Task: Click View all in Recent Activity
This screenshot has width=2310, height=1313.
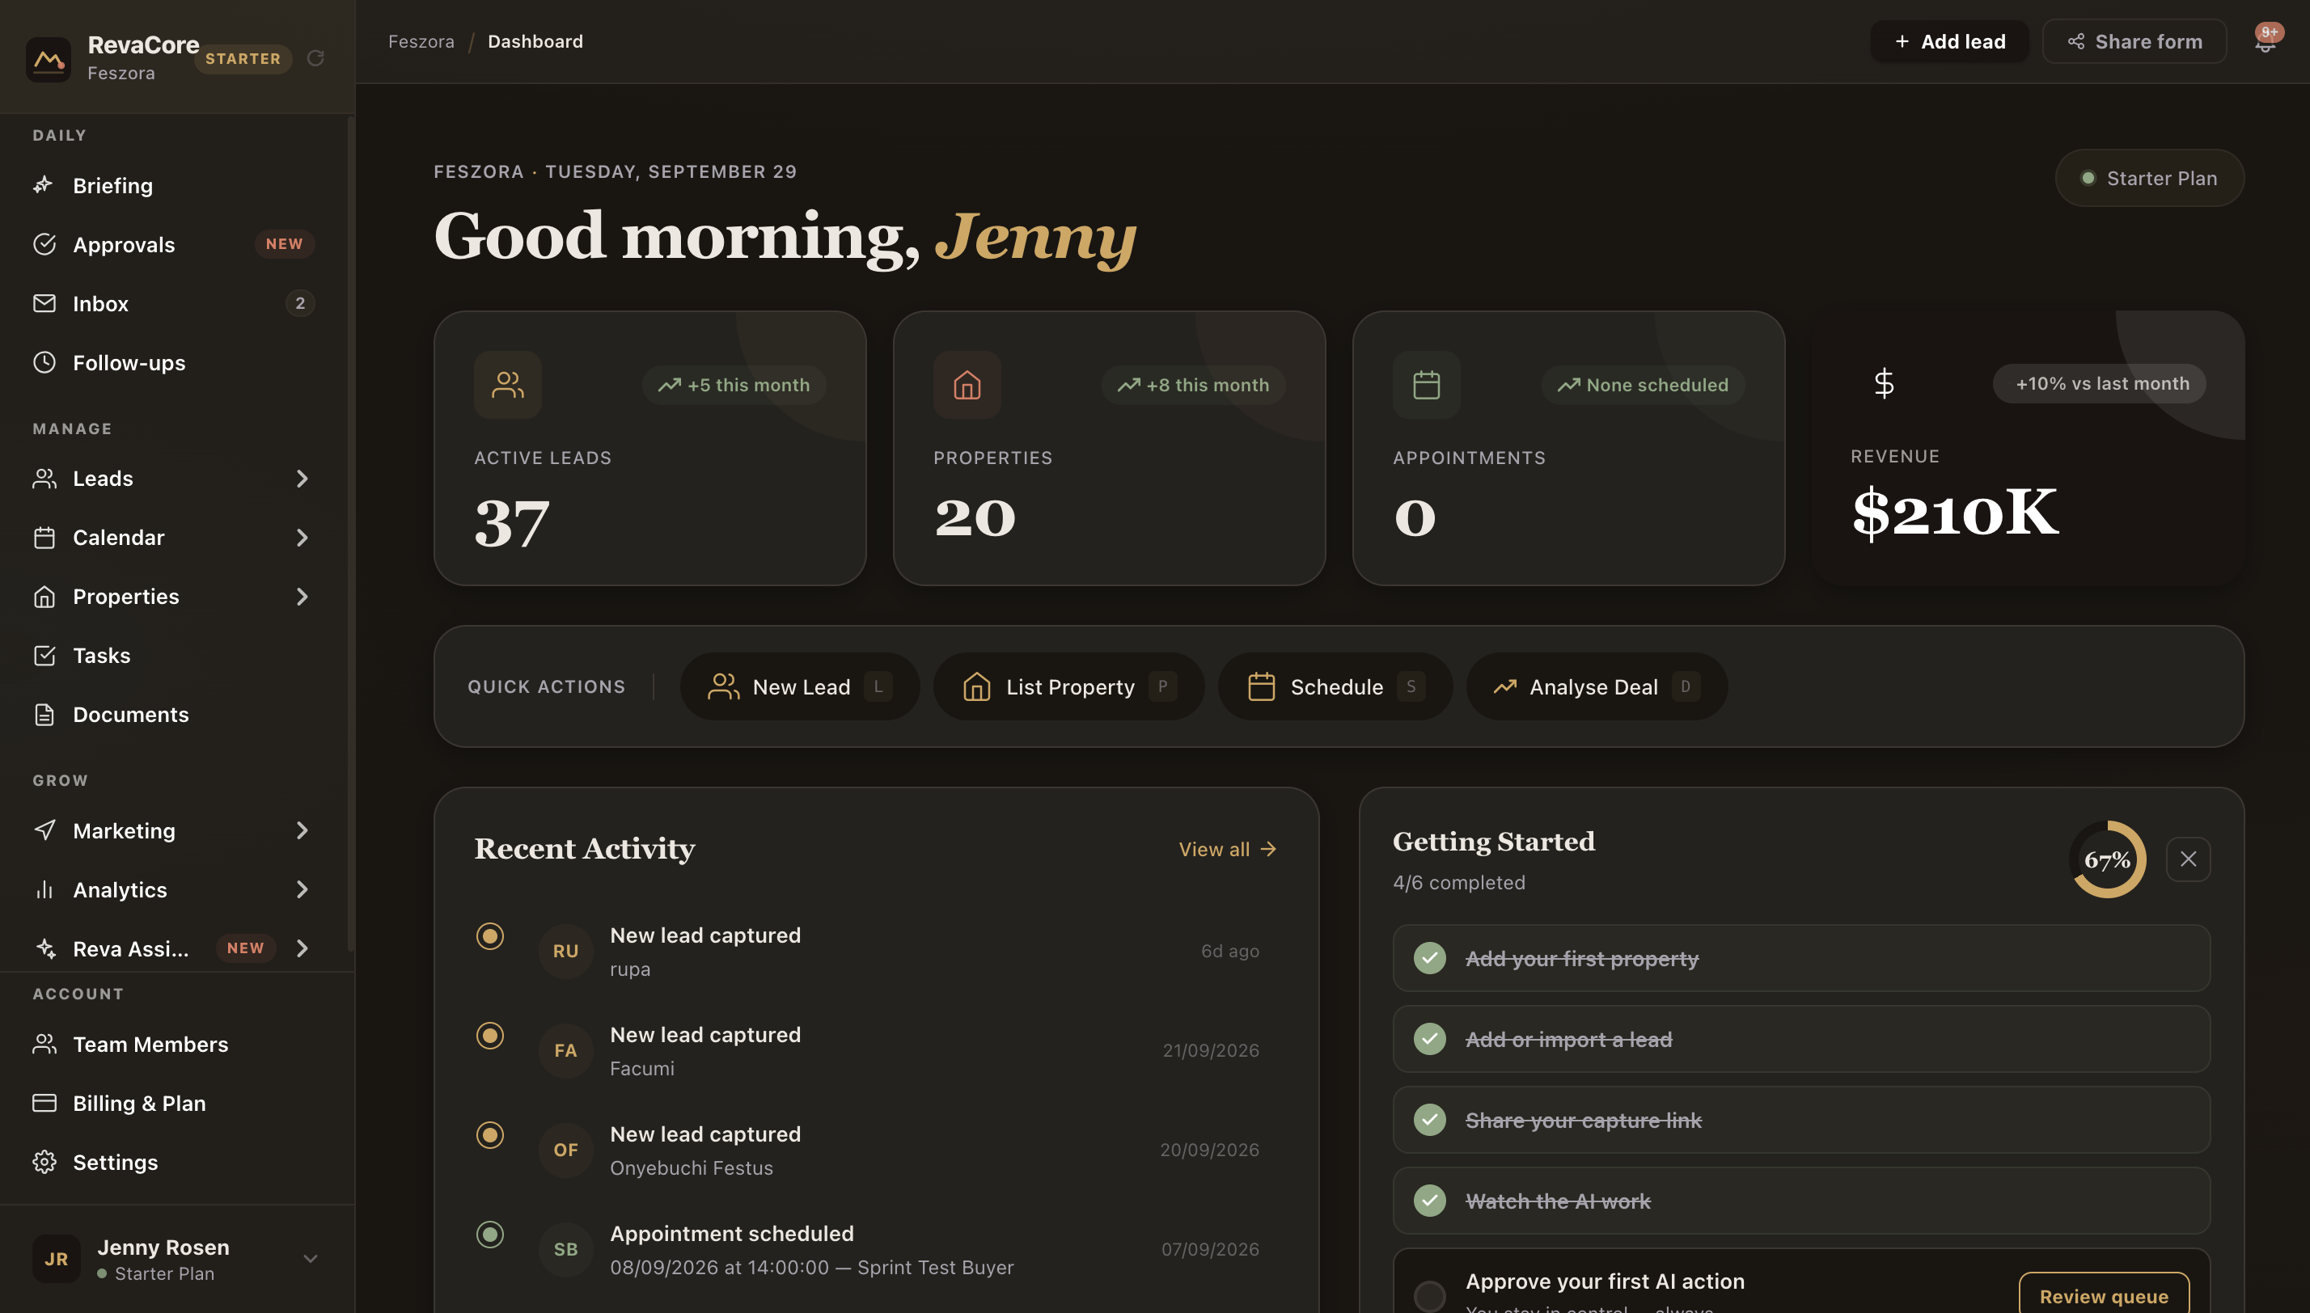Action: [x=1229, y=849]
